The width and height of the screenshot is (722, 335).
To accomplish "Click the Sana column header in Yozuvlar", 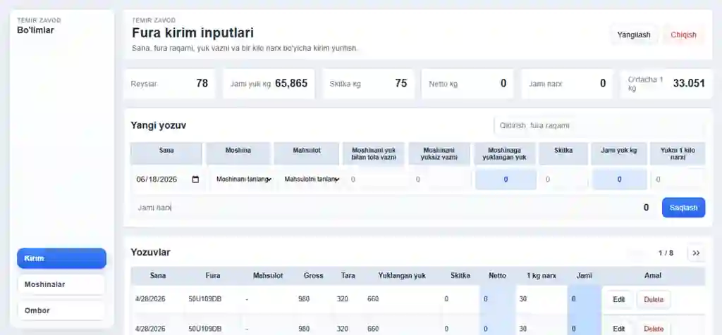I will click(x=158, y=276).
